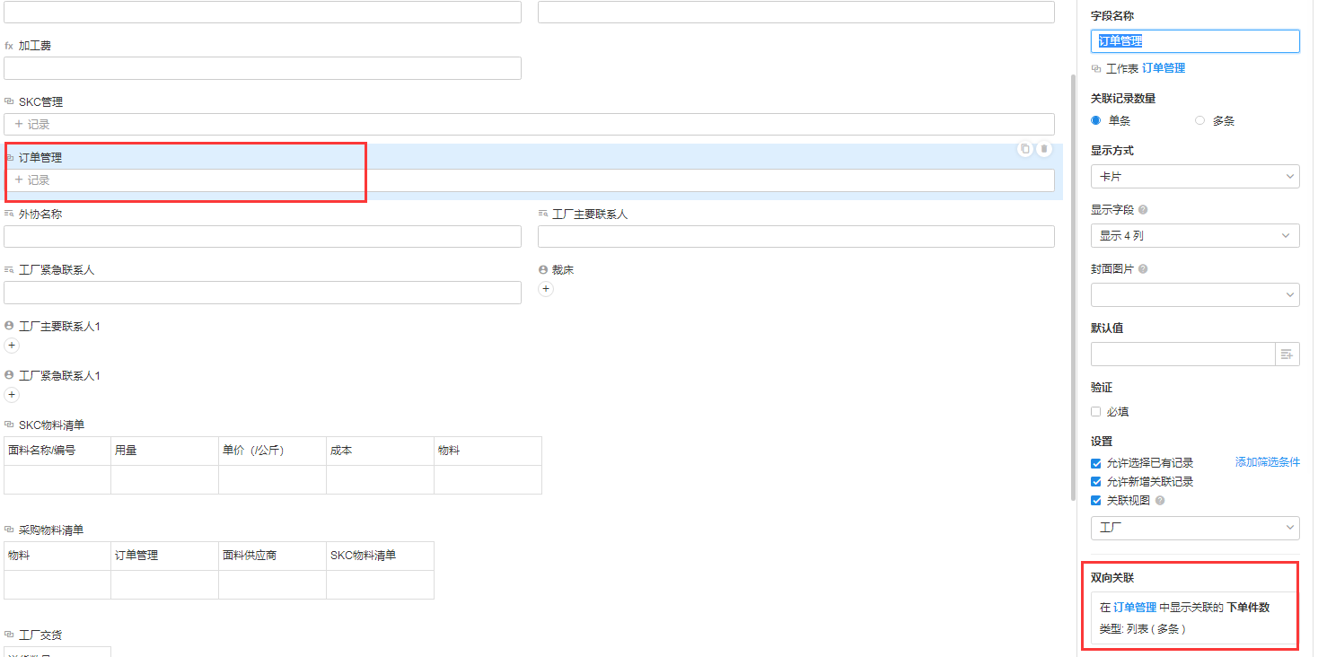Click 物料 column header in SKC物料清单 table
The height and width of the screenshot is (657, 1318).
pyautogui.click(x=488, y=451)
